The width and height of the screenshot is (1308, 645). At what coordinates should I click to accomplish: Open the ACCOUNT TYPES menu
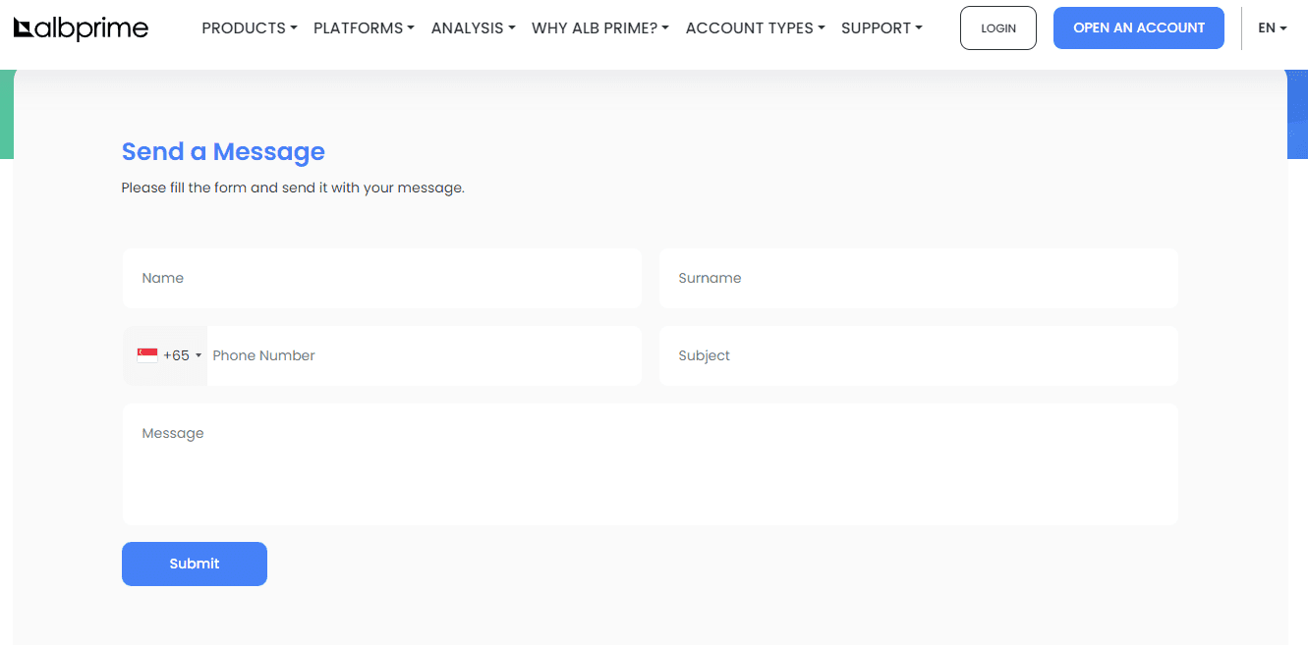click(755, 28)
